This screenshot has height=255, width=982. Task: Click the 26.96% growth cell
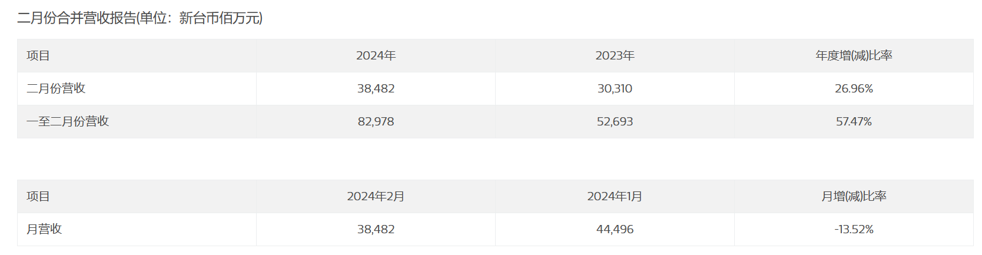854,89
